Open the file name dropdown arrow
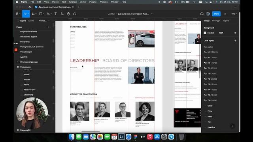The width and height of the screenshot is (253, 142). (x=152, y=14)
